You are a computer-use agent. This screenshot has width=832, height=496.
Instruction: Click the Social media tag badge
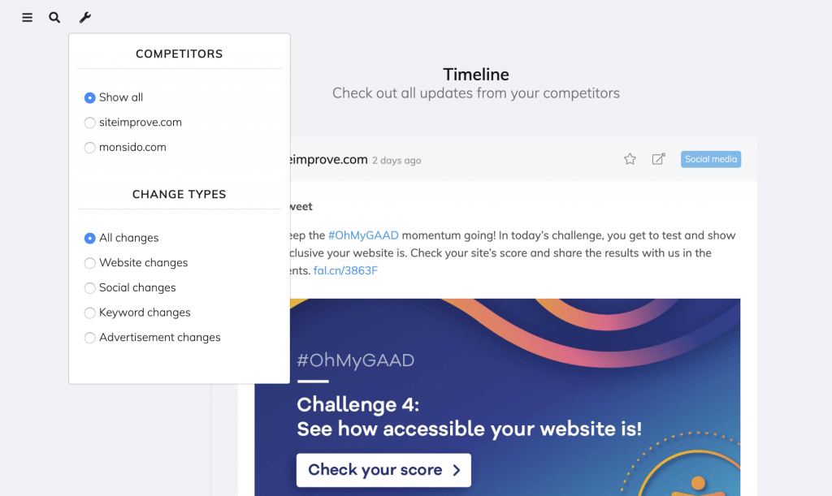(710, 159)
